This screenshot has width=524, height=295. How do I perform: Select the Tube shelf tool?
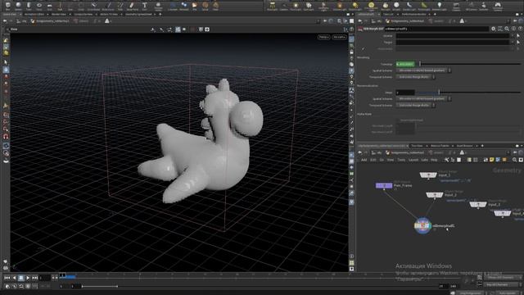29,6
